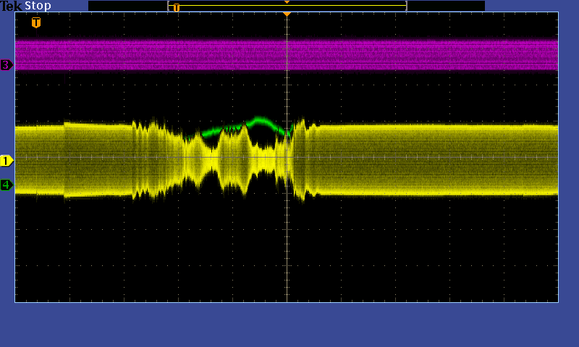Click inside the bracketed record bar window
Image resolution: width=579 pixels, height=347 pixels.
coord(326,7)
